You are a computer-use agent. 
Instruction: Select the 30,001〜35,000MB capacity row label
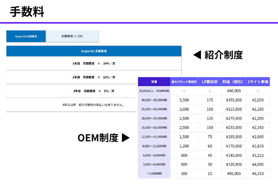point(154,100)
